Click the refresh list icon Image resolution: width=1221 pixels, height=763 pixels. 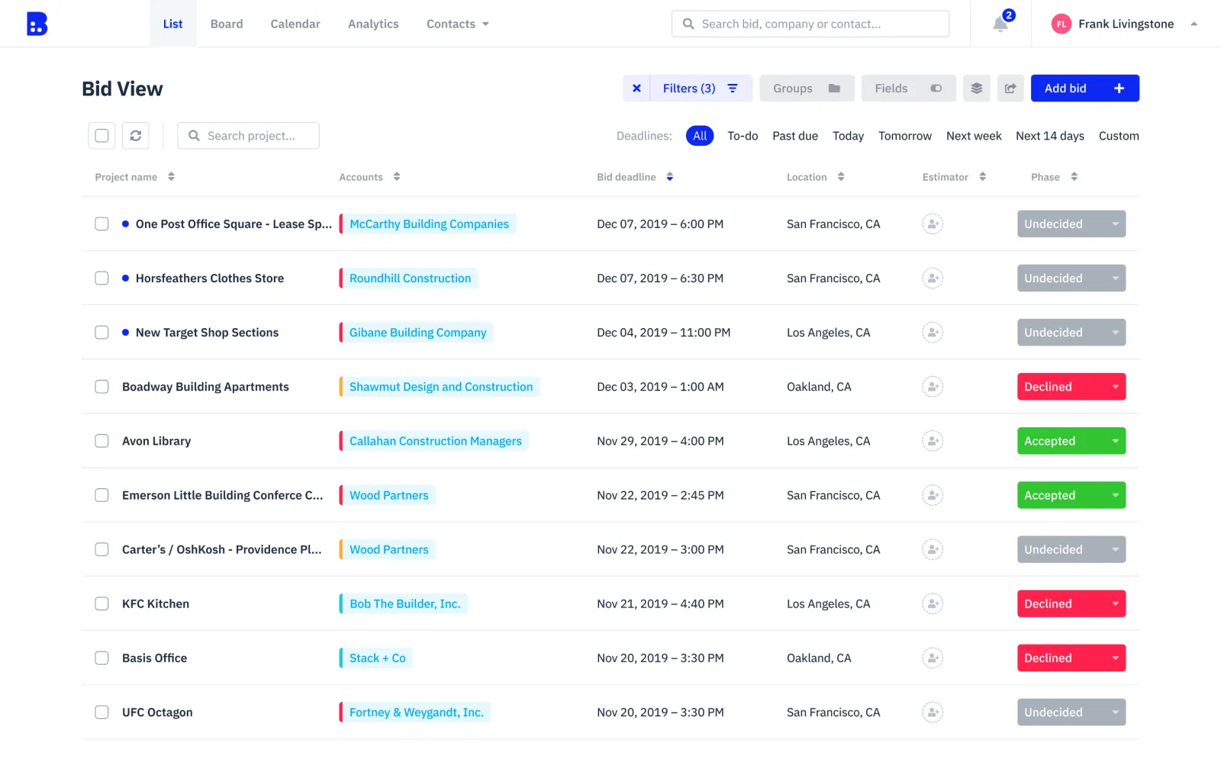pos(135,136)
